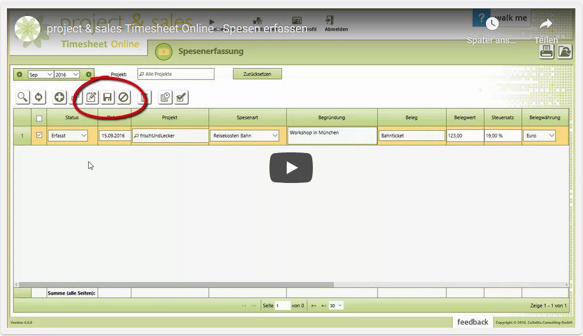Click the magnifier search toolbar icon
The image size is (583, 336).
coord(22,98)
